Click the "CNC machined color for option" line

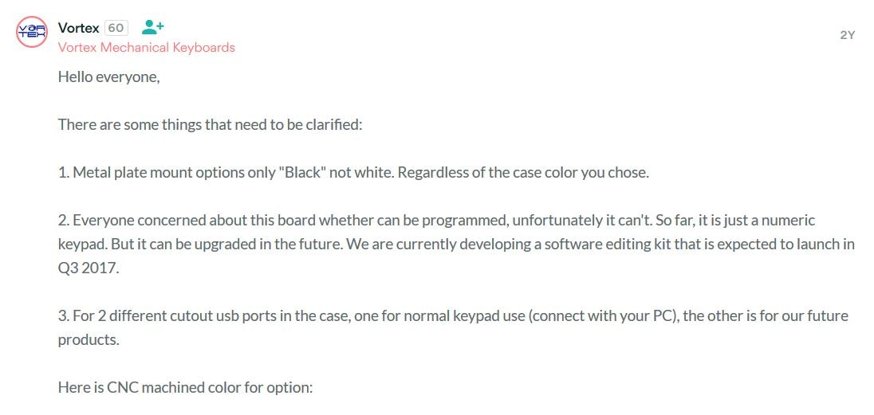click(185, 388)
